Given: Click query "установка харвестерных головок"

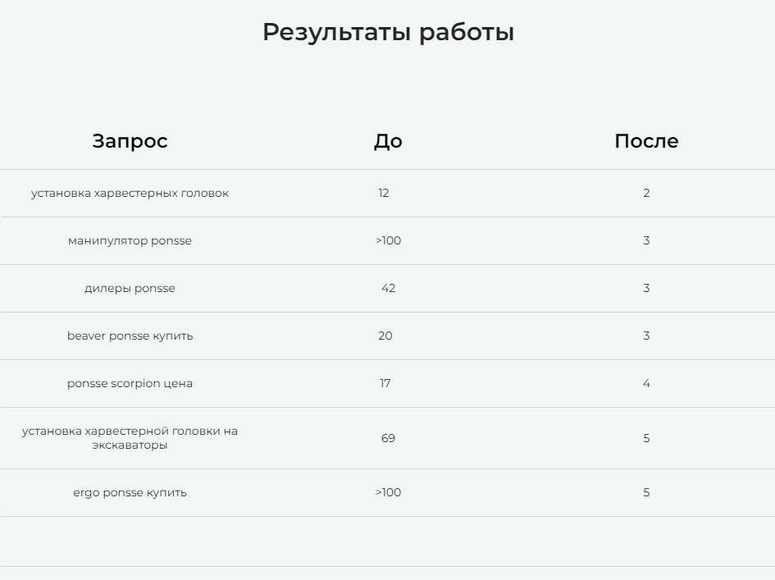Looking at the screenshot, I should [x=130, y=194].
